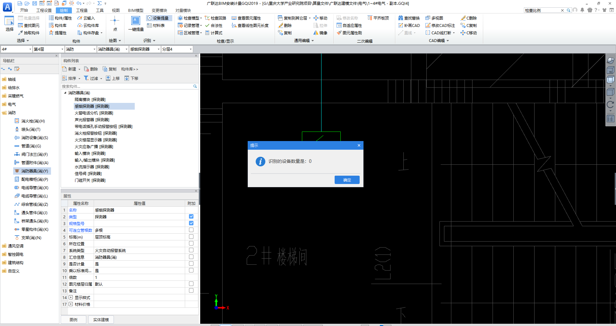Viewport: 616px width, 326px height.
Task: Enable the 系统类型 attach checkbox
Action: coord(191,250)
